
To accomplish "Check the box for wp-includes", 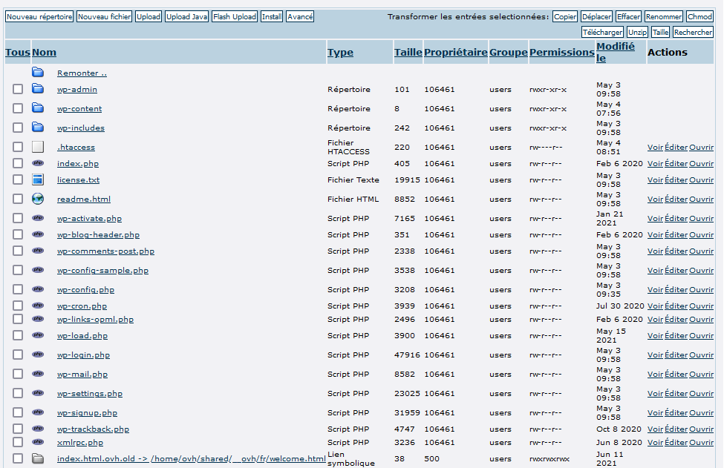I will point(18,128).
